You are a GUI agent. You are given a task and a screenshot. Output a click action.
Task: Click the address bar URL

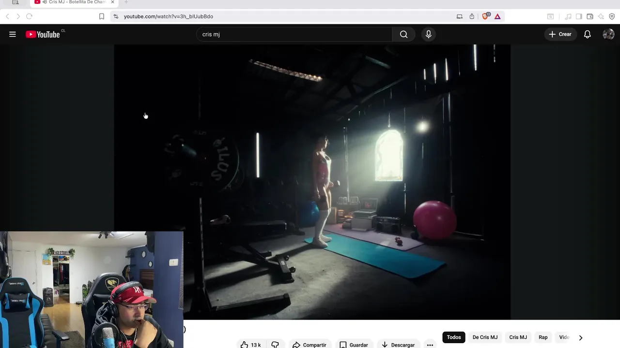(169, 16)
